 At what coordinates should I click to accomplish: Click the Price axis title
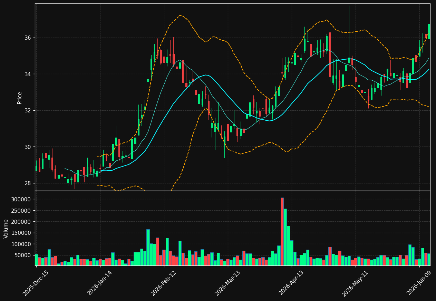click(x=20, y=98)
